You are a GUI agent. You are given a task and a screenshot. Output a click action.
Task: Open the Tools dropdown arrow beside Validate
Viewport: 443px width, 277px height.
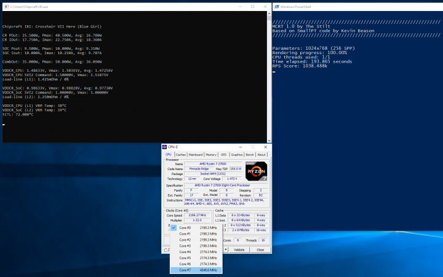(225, 250)
